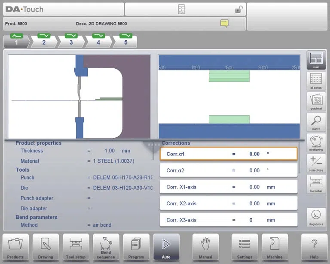Click the Corr. X2-axis field
Image resolution: width=330 pixels, height=264 pixels.
coord(229,203)
